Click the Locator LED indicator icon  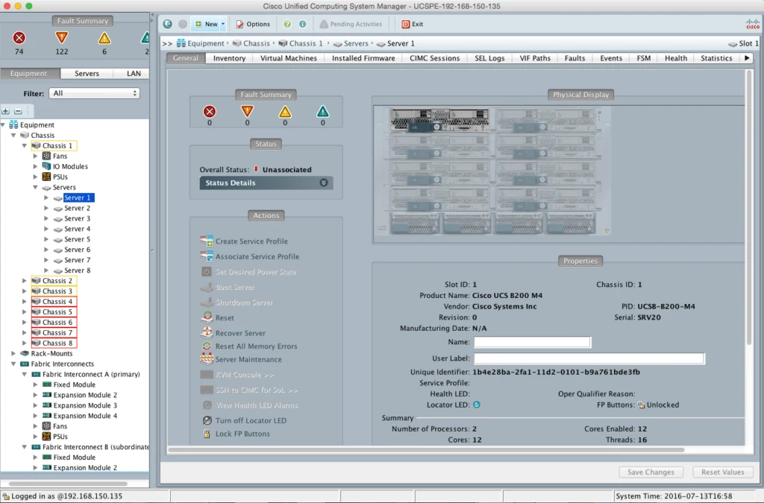pos(477,404)
